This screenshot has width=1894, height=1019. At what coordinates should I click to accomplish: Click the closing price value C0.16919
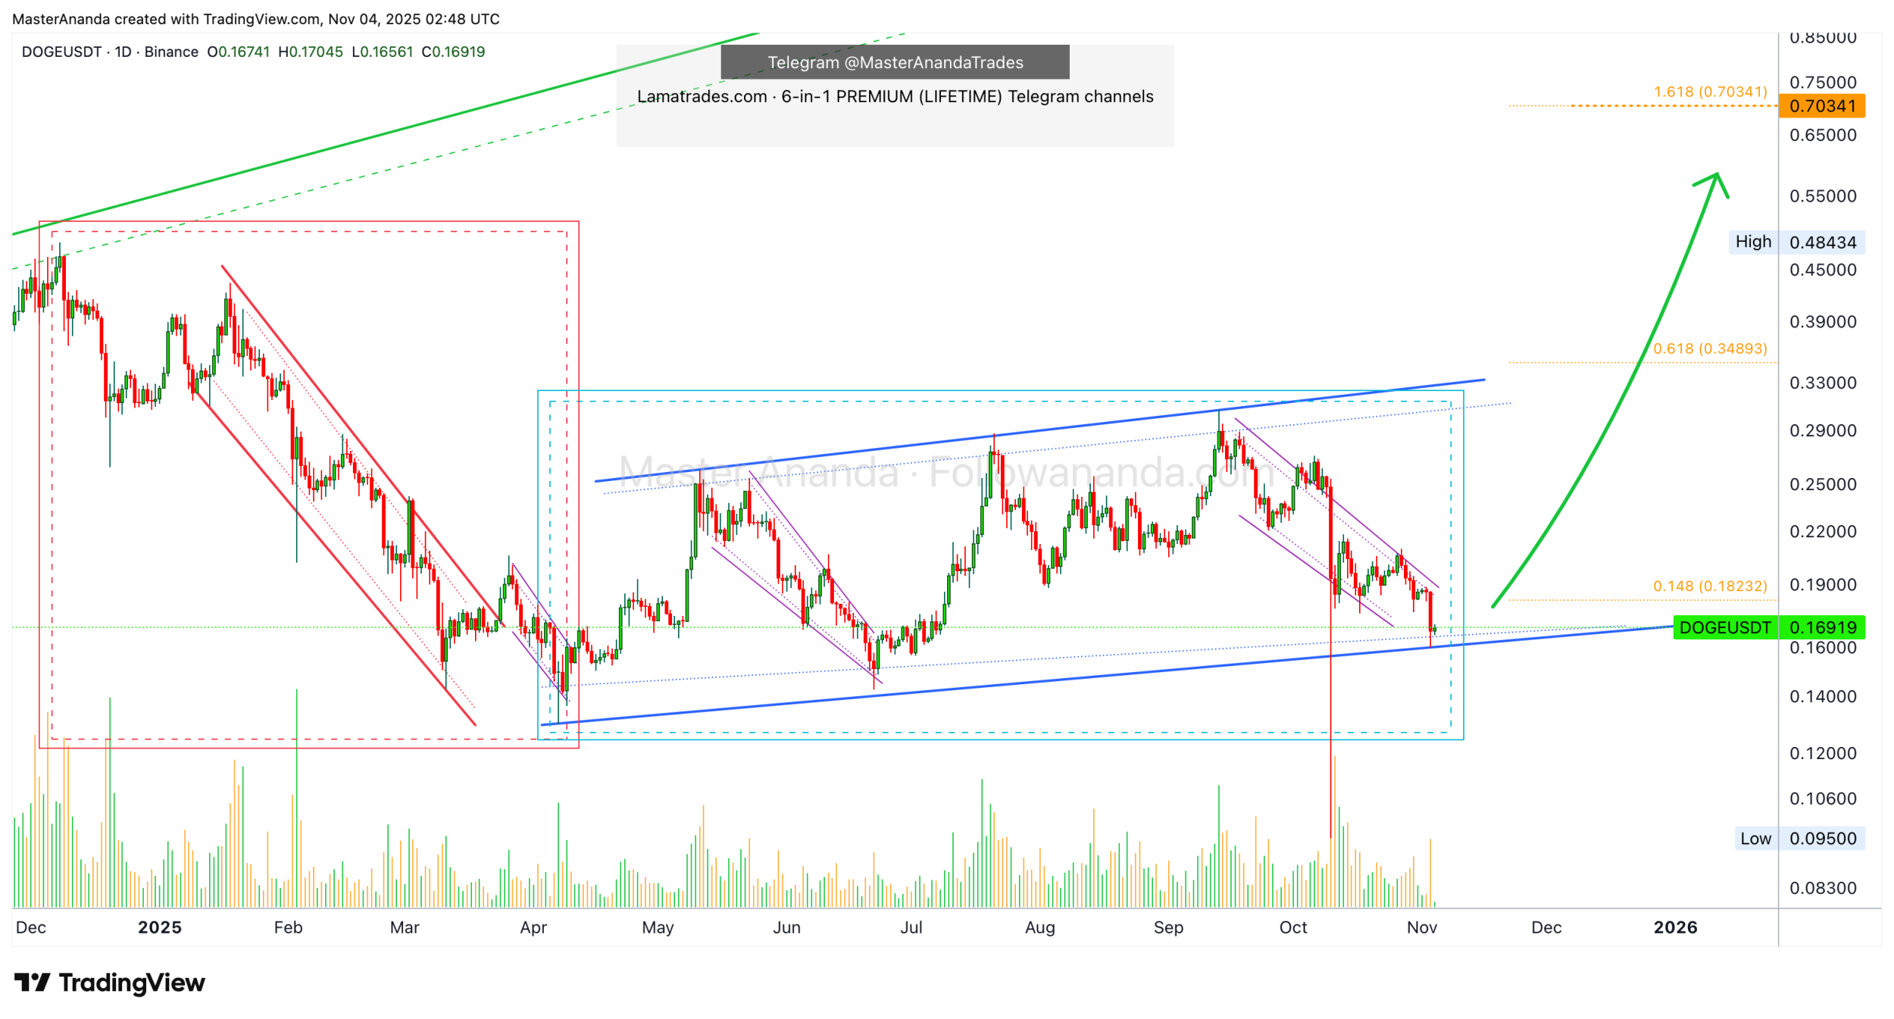(453, 52)
